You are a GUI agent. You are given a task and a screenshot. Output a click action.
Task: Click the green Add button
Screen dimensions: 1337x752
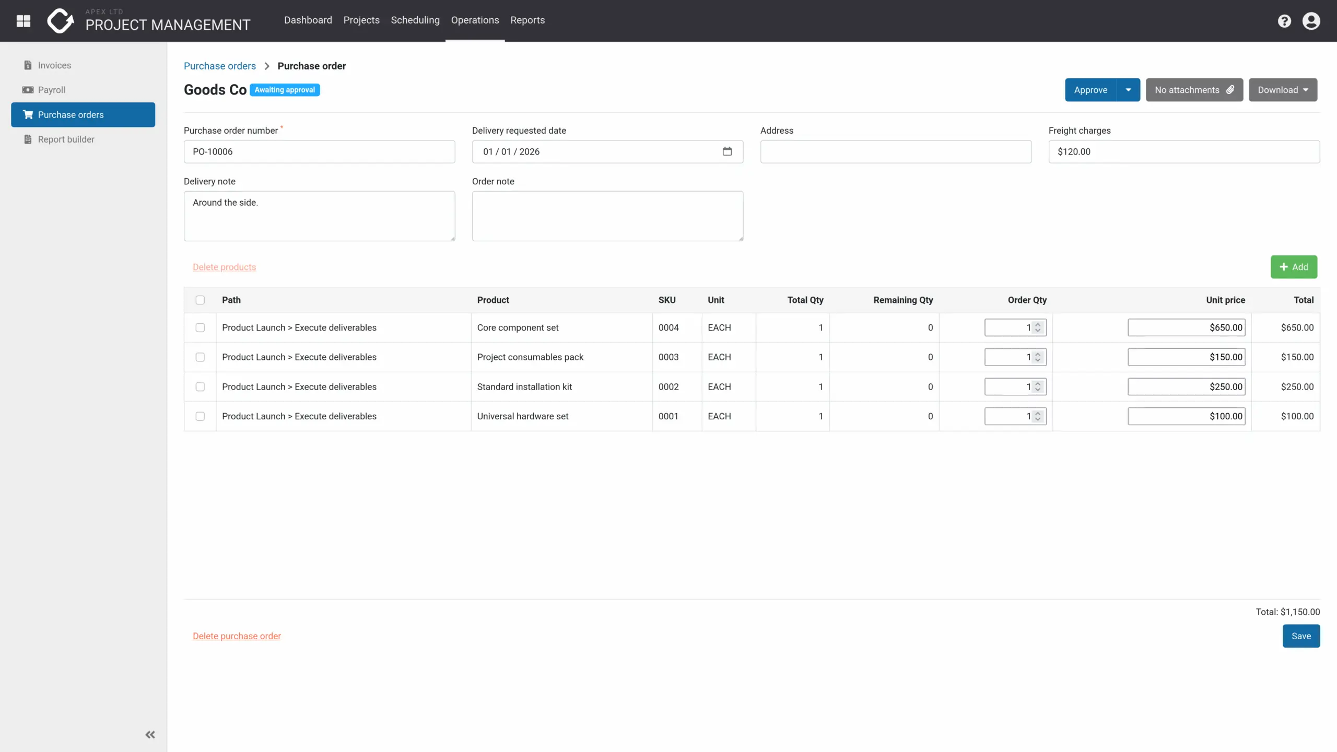coord(1294,267)
